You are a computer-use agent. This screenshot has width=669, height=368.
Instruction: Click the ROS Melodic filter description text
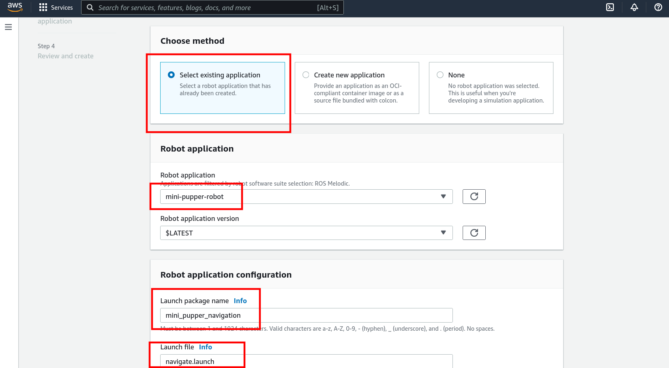(x=255, y=184)
